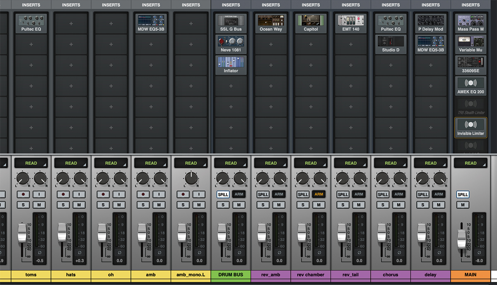Solo the delay channel
Viewport: 497px width, 285px height.
coord(423,205)
